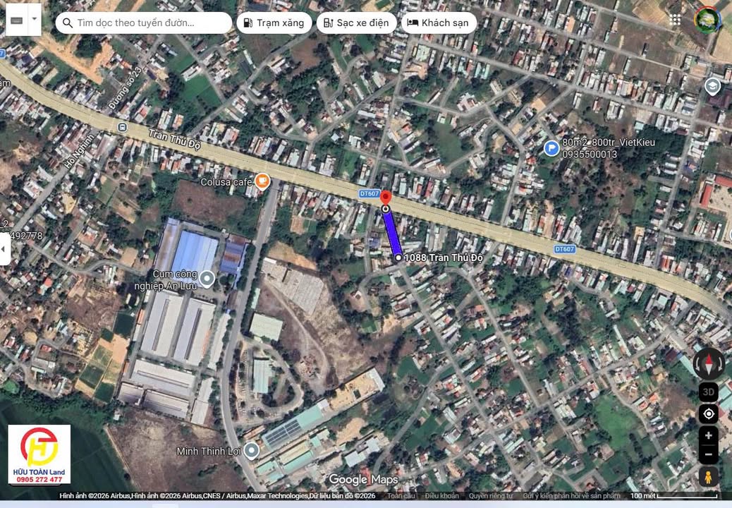Toggle the 3D map view
The height and width of the screenshot is (508, 732).
click(708, 392)
